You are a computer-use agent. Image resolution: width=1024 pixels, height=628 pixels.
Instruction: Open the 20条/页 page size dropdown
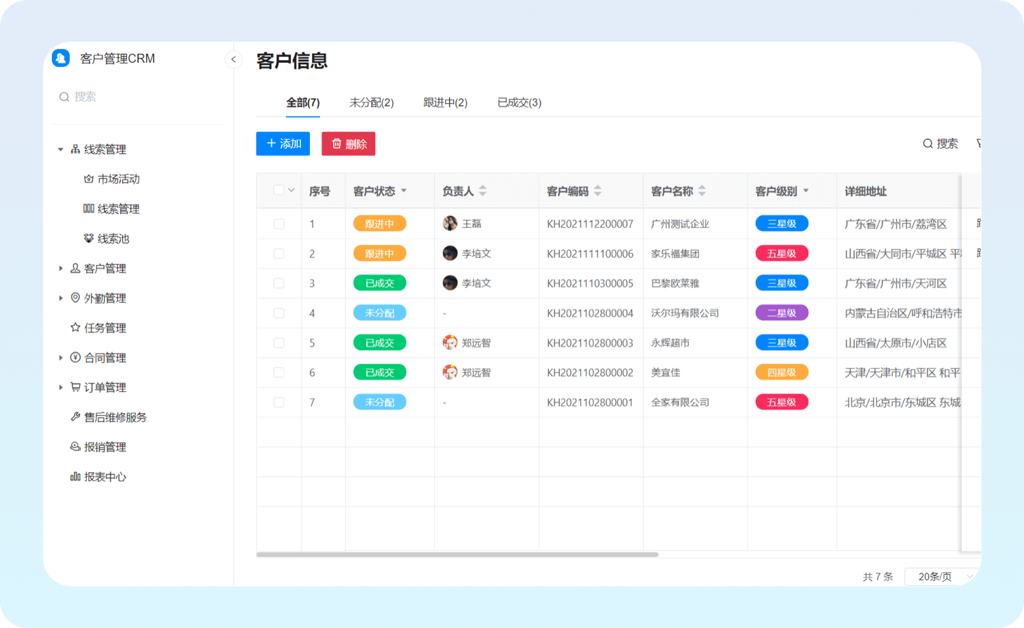942,577
